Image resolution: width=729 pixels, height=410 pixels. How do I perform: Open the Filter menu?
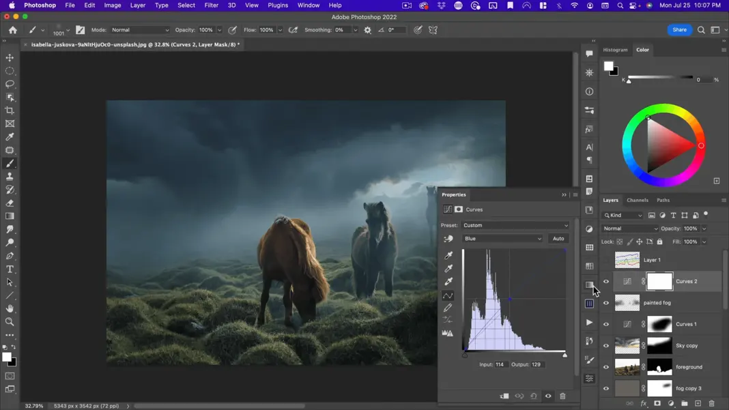pos(211,5)
